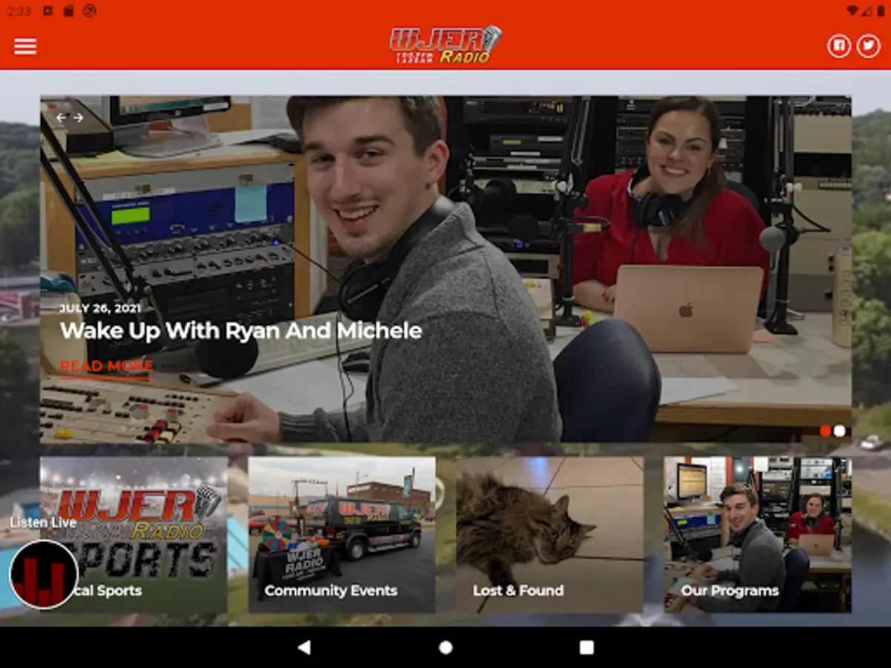
Task: Tap the WJER Radio logo in header
Action: click(x=446, y=45)
